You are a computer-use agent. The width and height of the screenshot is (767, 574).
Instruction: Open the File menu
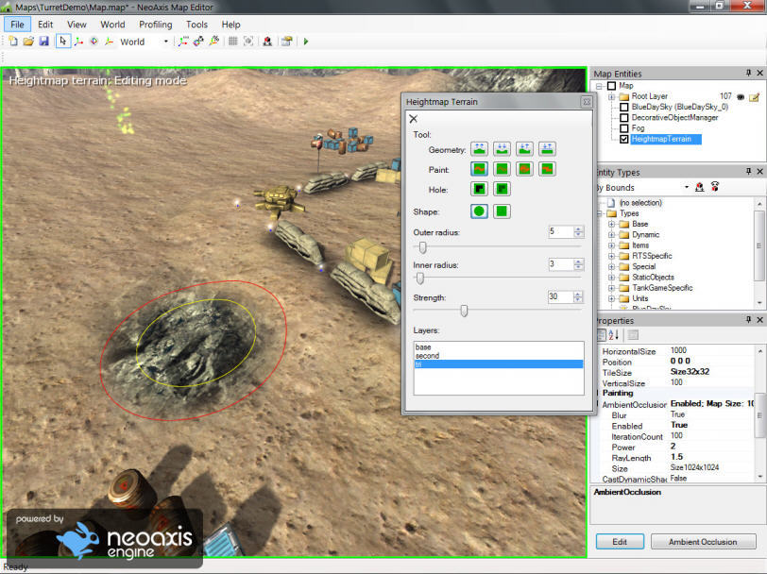click(x=17, y=25)
